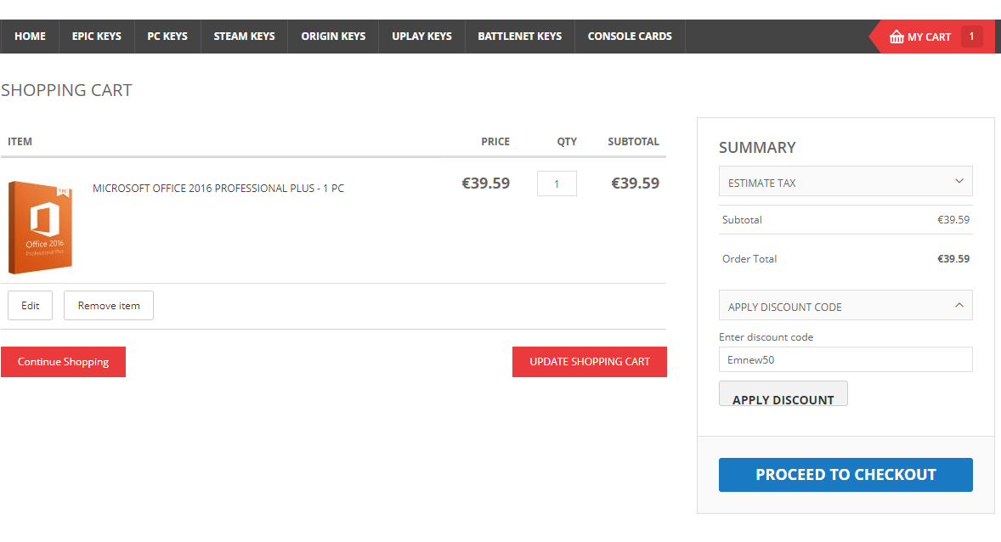The width and height of the screenshot is (1001, 542).
Task: Open the Home menu item
Action: (30, 37)
